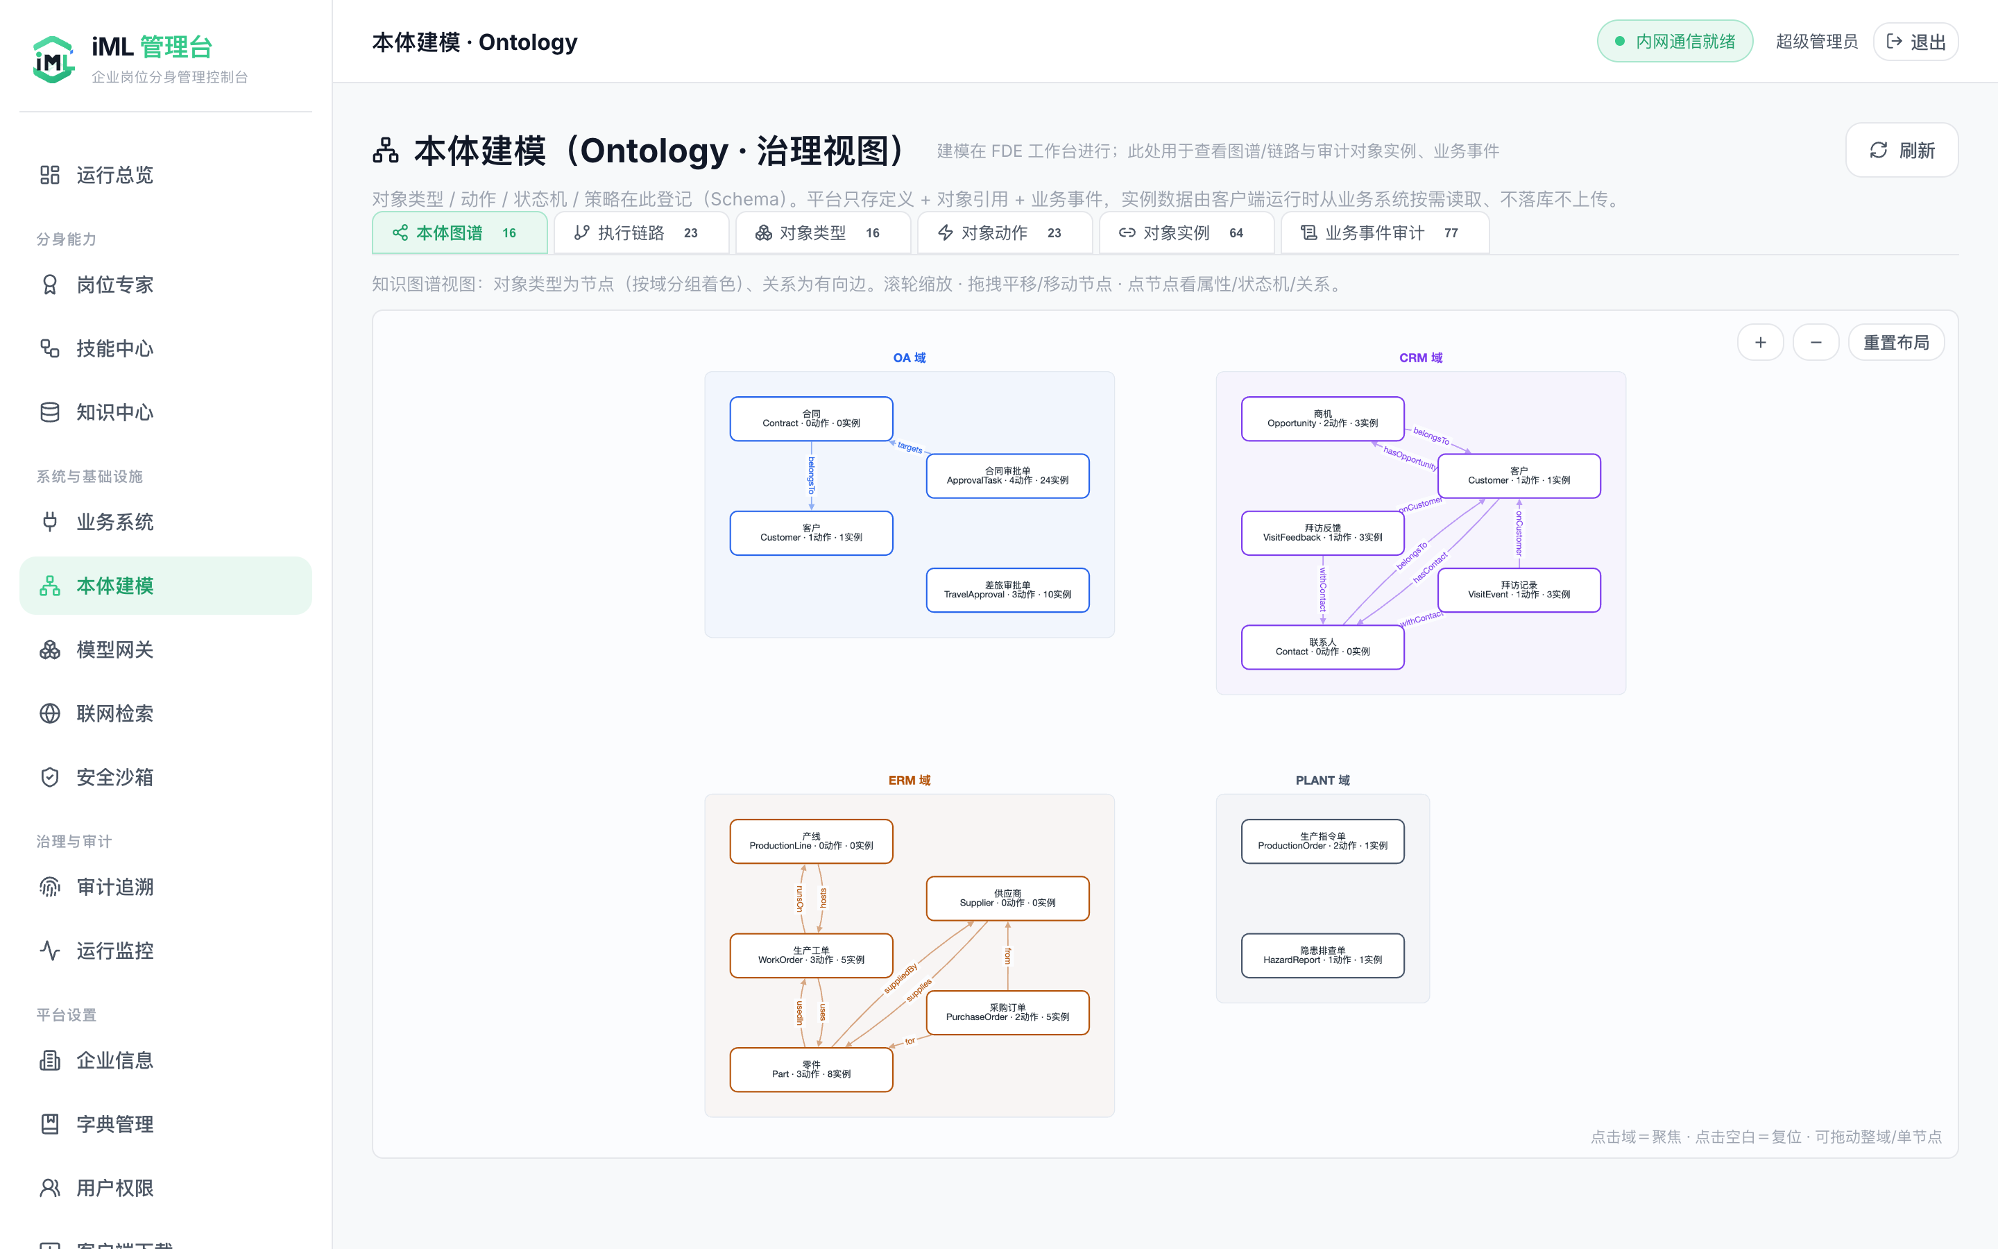Open 用户权限 label in sidebar

(114, 1188)
